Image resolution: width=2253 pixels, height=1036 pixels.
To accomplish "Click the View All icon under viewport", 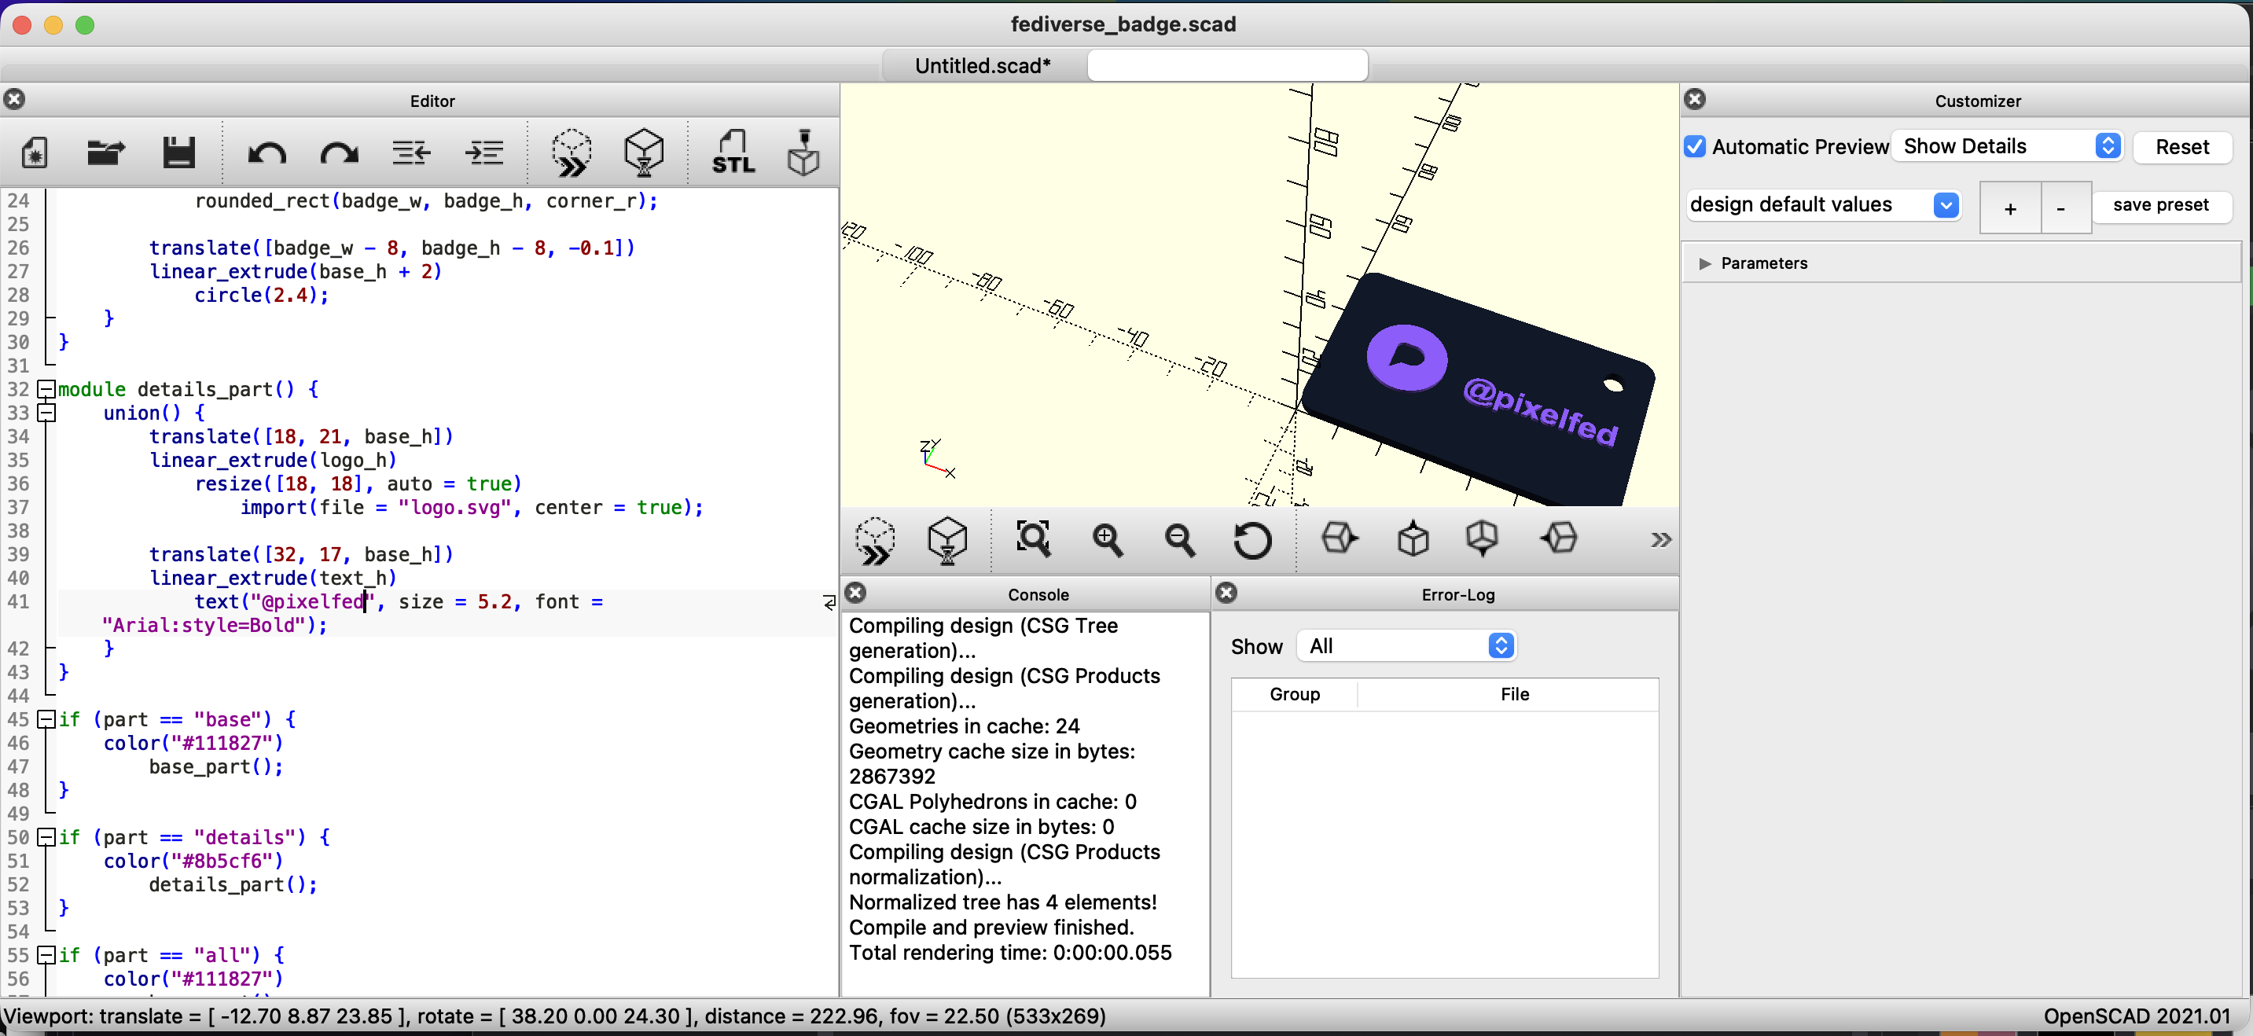I will click(1033, 538).
